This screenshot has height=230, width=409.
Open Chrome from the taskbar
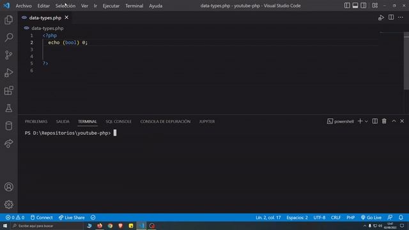tap(110, 226)
